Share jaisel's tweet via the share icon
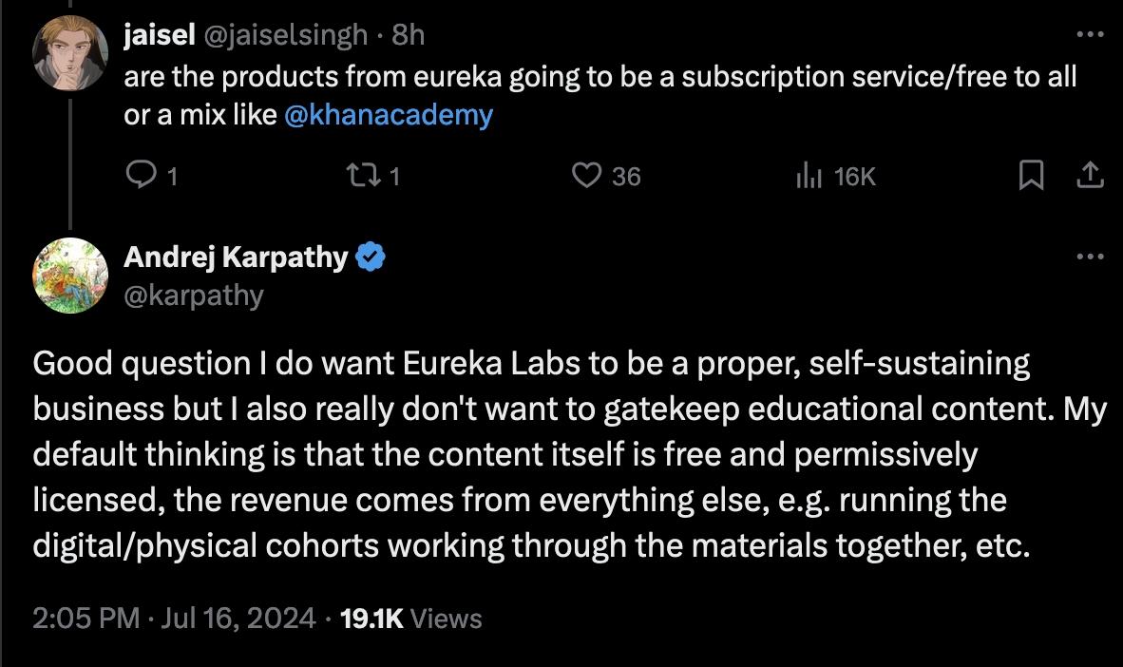 pyautogui.click(x=1090, y=175)
